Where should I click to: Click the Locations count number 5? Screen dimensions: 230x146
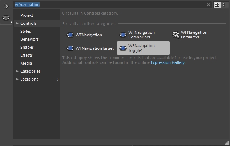(58, 79)
